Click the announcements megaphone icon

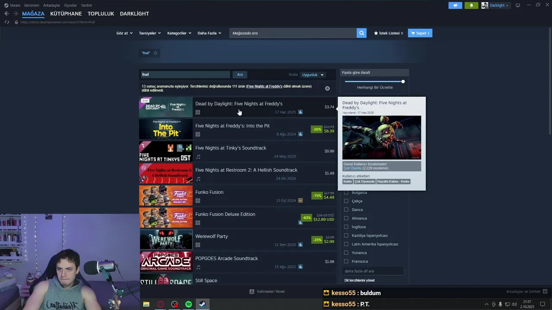pos(455,5)
